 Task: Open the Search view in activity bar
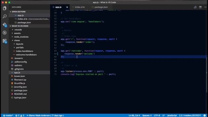(x=5, y=16)
